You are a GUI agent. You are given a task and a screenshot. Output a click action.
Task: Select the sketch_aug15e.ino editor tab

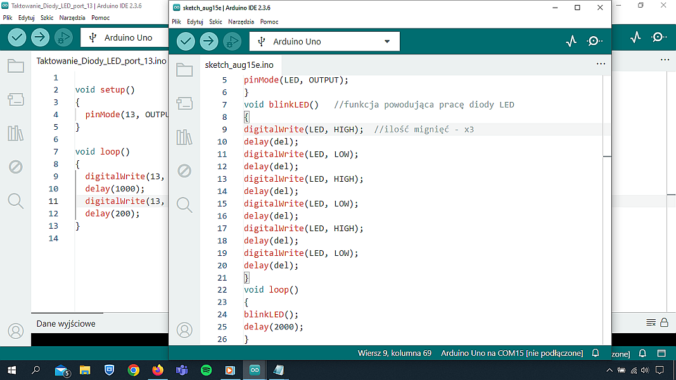239,65
